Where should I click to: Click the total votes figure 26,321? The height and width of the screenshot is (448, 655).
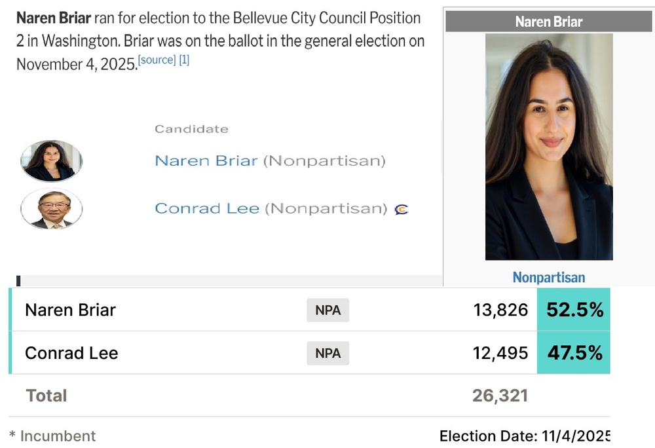point(500,396)
